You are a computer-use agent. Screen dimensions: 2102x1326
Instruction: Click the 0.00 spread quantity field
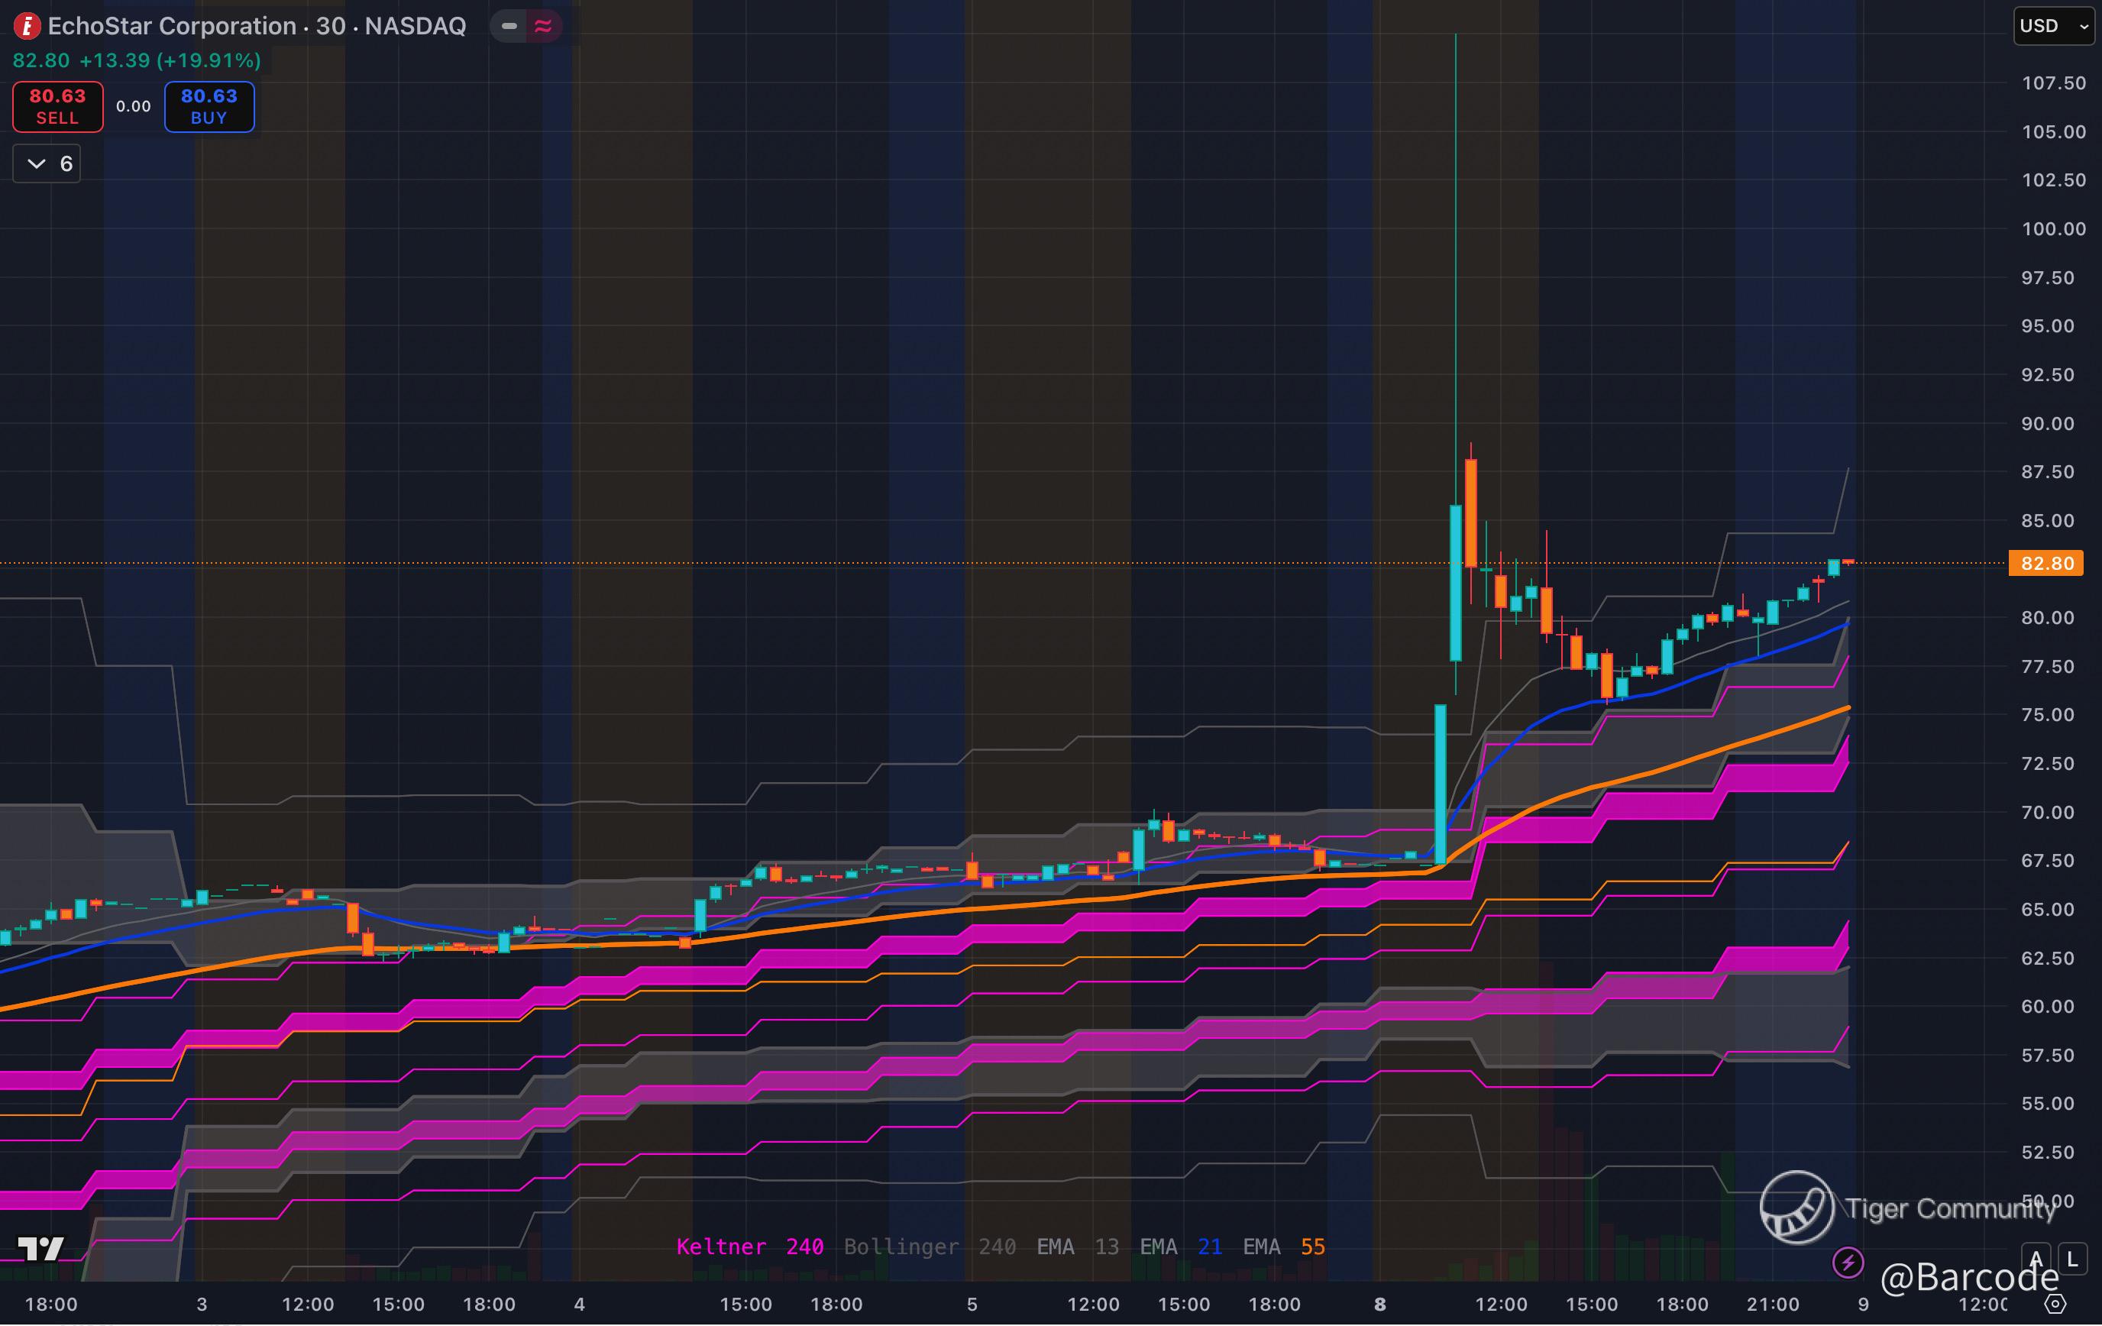[x=134, y=106]
